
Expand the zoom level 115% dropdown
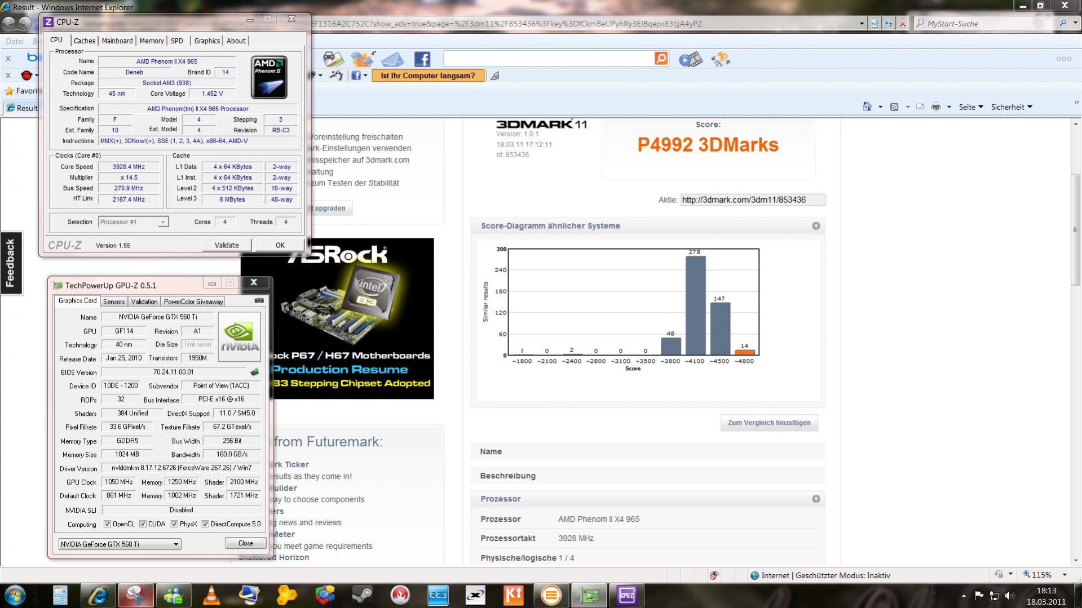point(1065,575)
